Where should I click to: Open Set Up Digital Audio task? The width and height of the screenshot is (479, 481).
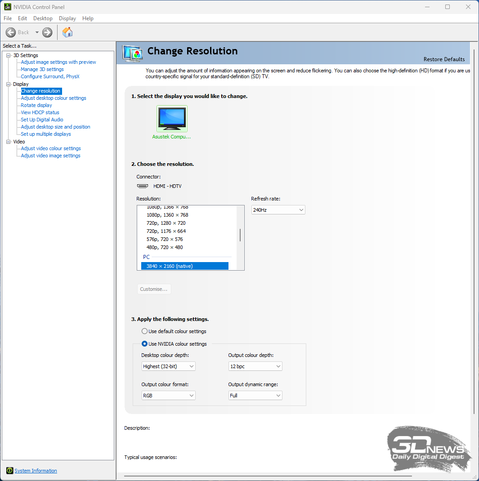42,120
